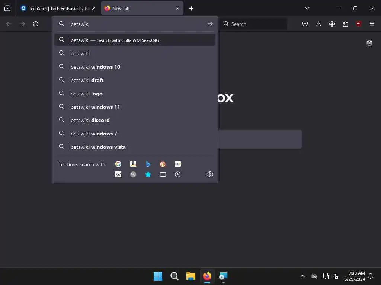
Task: Open the Firefox application menu
Action: pyautogui.click(x=372, y=24)
